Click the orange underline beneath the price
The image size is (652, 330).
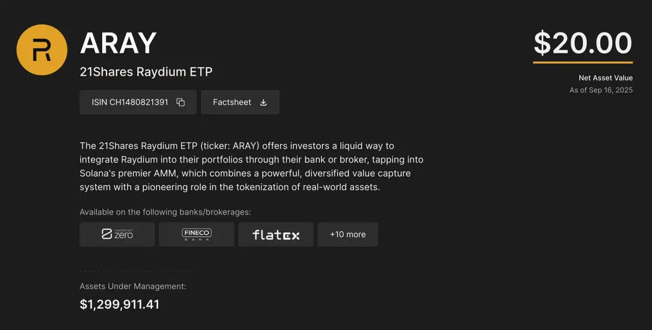point(583,63)
